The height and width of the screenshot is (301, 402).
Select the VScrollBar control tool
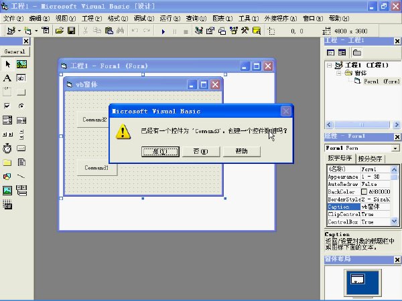coord(21,134)
